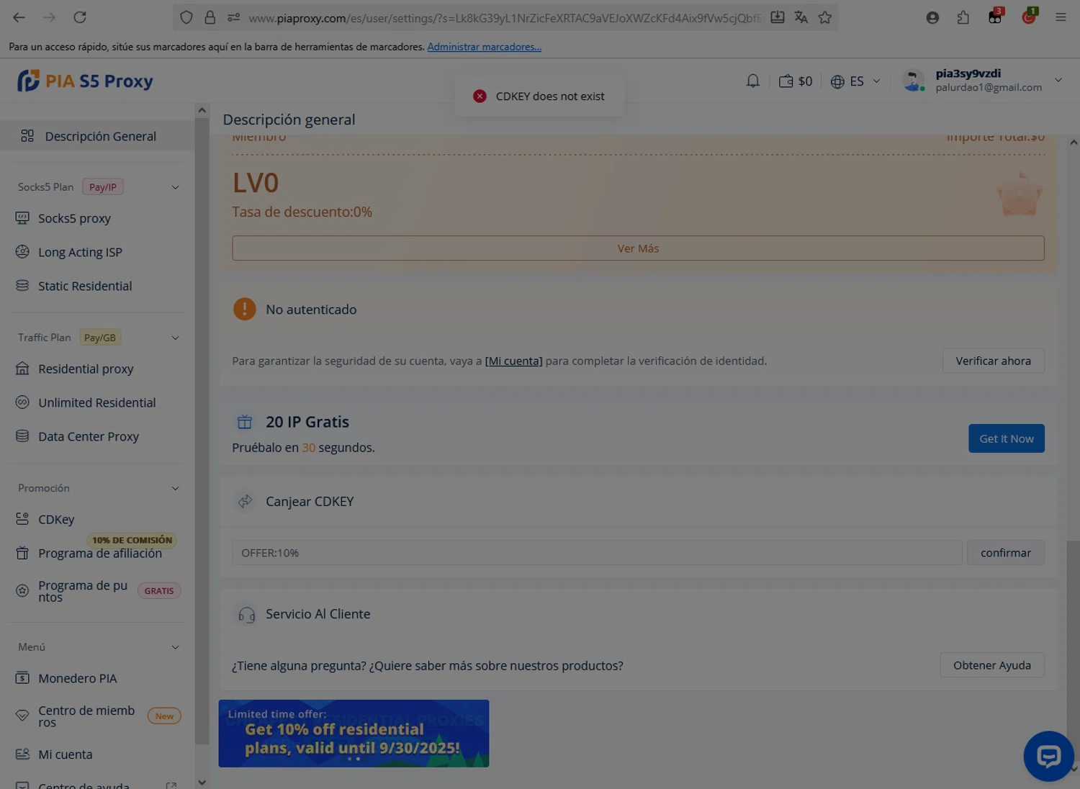Click Get It Now button
Image resolution: width=1080 pixels, height=789 pixels.
[1006, 438]
